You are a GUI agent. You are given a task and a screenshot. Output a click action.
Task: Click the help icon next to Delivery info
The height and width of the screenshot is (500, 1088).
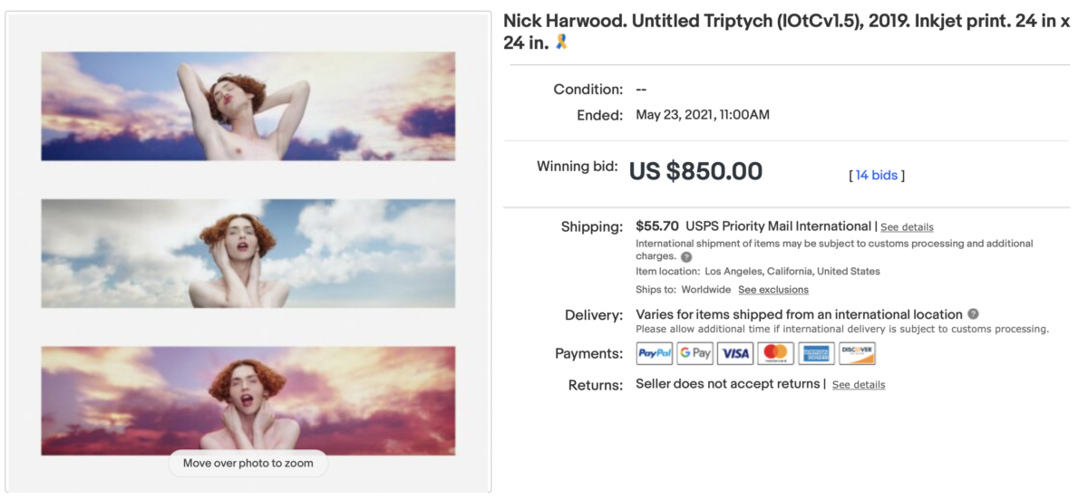pyautogui.click(x=973, y=314)
